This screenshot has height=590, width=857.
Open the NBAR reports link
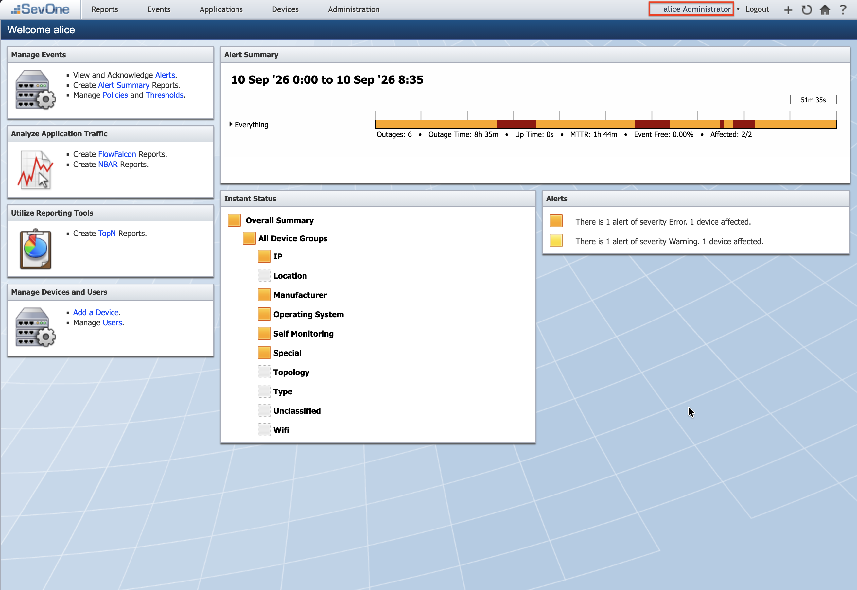pos(108,164)
